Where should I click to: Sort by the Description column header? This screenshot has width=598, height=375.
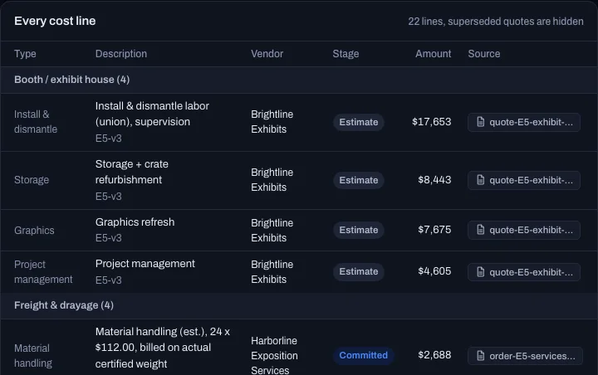pyautogui.click(x=121, y=54)
